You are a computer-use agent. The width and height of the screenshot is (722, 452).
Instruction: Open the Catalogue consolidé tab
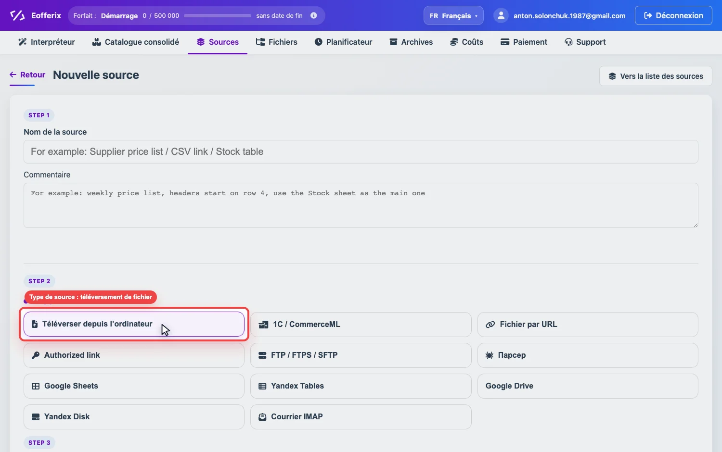click(x=136, y=42)
